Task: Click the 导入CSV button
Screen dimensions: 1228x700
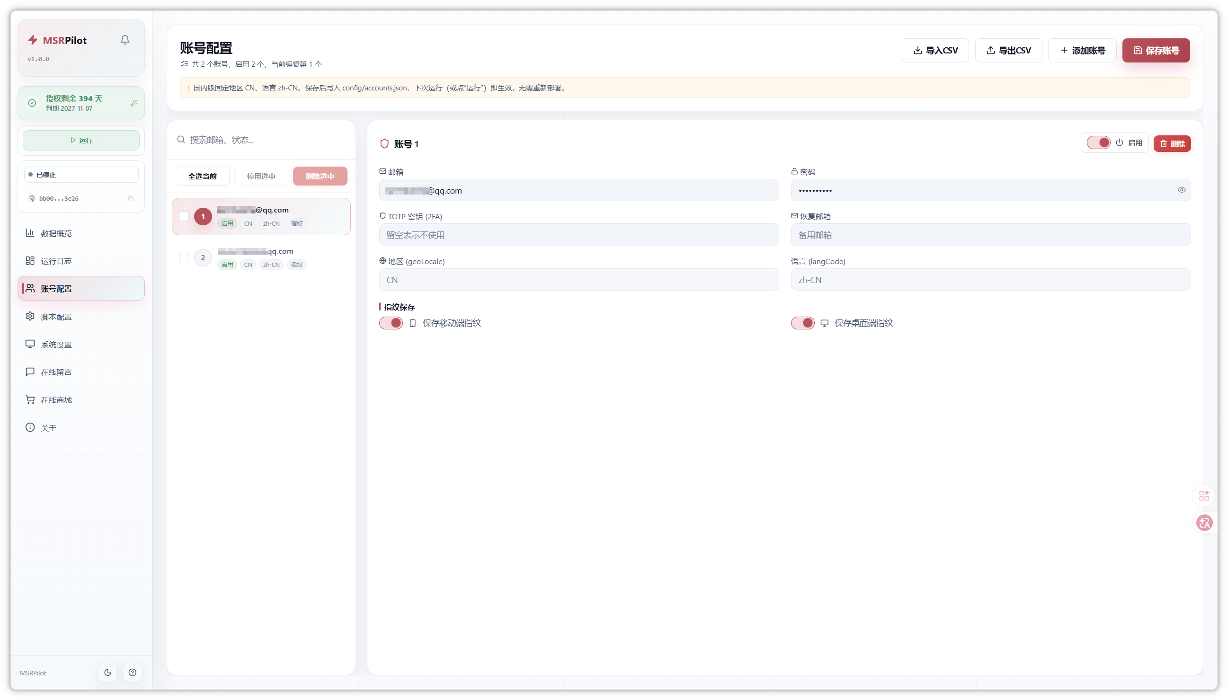Action: pos(935,51)
